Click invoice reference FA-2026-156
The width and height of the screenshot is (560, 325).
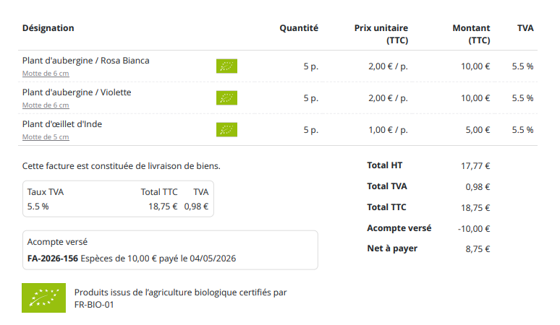[53, 259]
